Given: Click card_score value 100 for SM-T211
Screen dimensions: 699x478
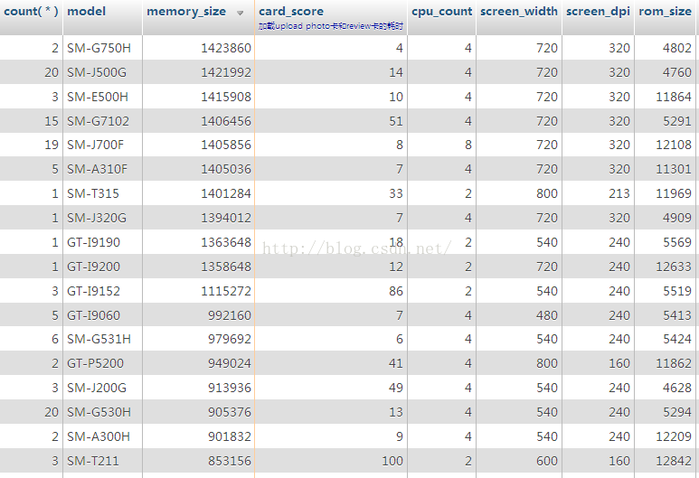Looking at the screenshot, I should [392, 461].
